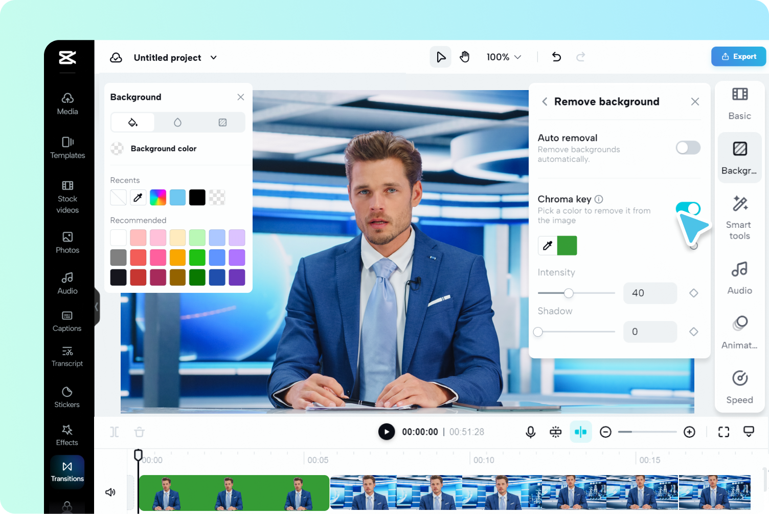Click the Export button
The height and width of the screenshot is (514, 769).
tap(738, 56)
